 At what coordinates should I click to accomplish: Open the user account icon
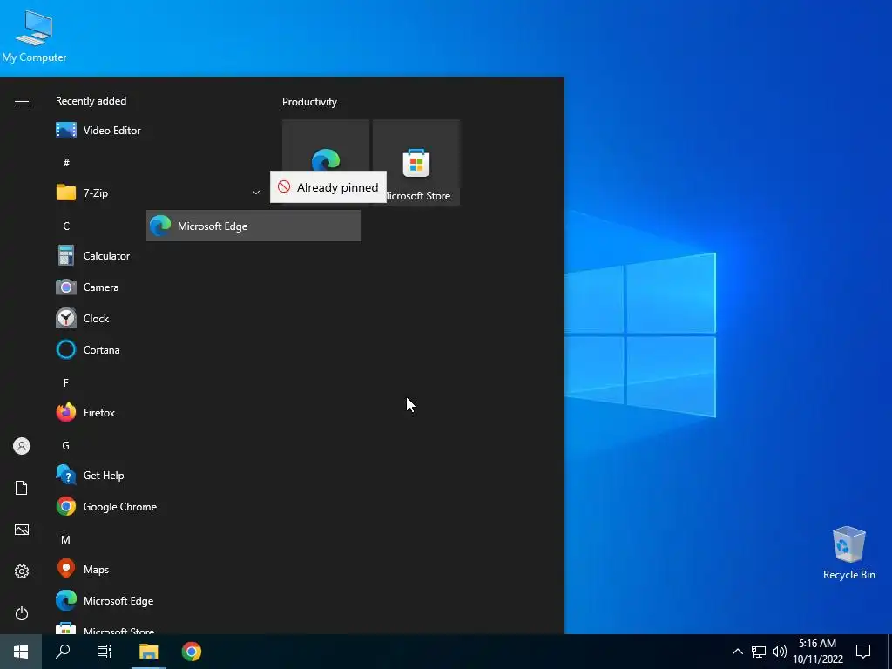click(22, 446)
